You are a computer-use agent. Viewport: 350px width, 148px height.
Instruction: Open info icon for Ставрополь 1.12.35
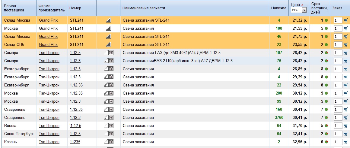click(106, 110)
